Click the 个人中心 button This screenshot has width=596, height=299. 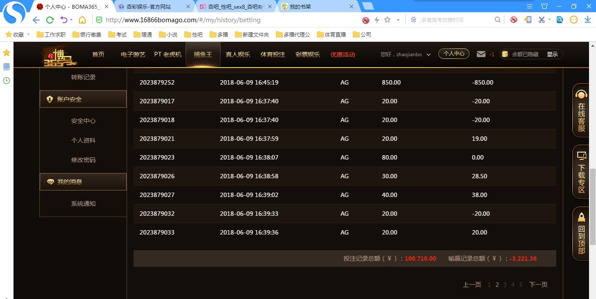pos(454,54)
